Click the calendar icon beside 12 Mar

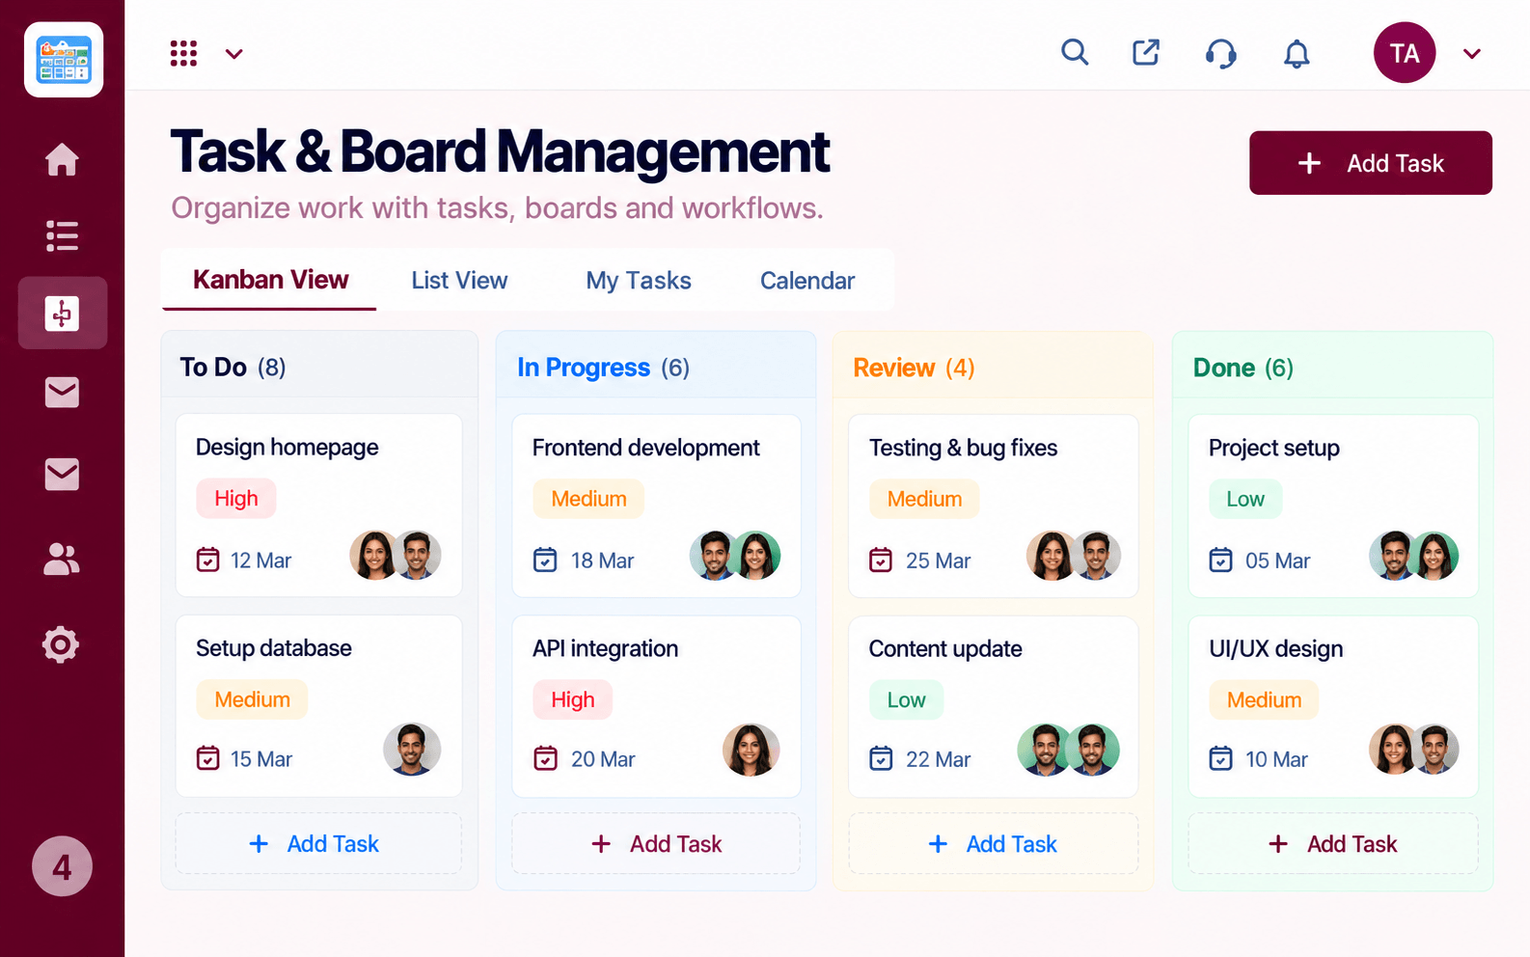207,560
